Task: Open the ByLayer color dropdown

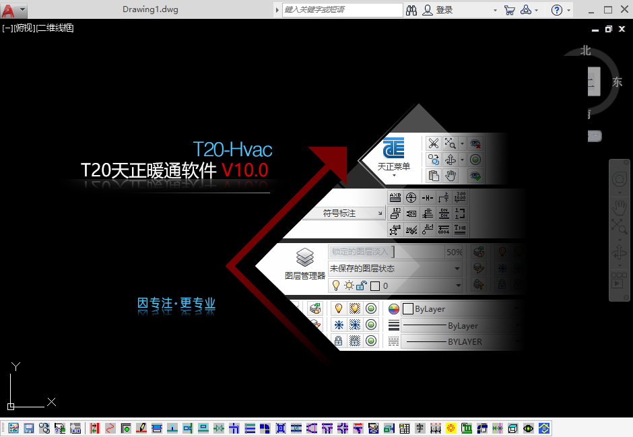Action: coord(461,309)
